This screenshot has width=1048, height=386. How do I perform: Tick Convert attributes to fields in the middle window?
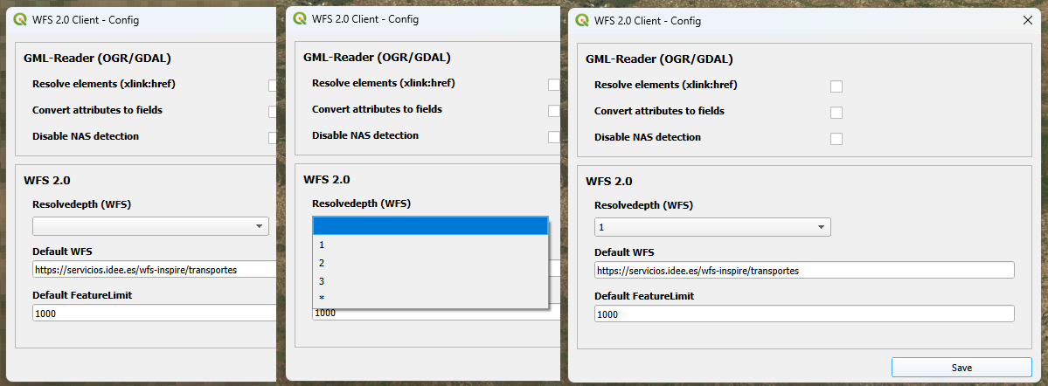[x=553, y=111]
